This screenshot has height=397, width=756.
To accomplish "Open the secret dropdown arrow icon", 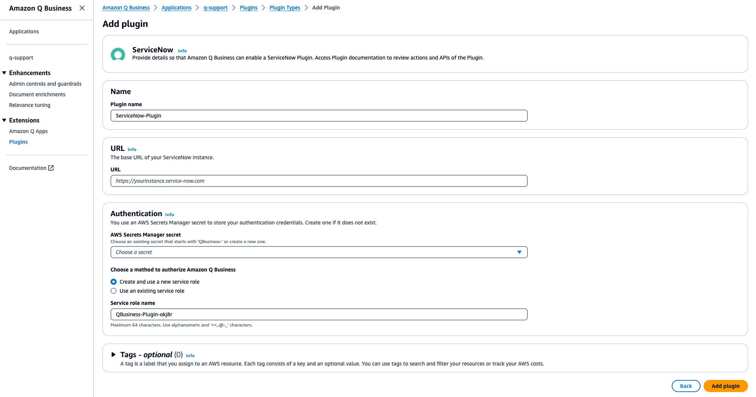I will [519, 252].
